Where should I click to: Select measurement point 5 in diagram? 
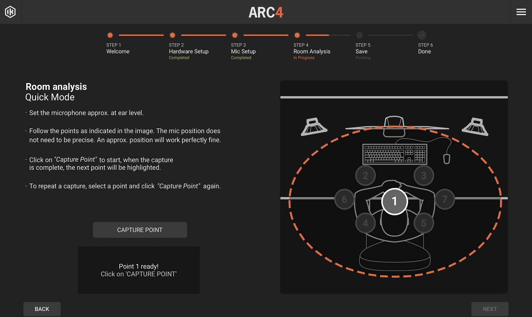[x=424, y=223]
